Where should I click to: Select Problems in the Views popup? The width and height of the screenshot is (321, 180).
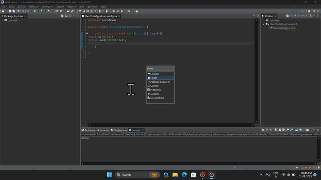click(160, 90)
